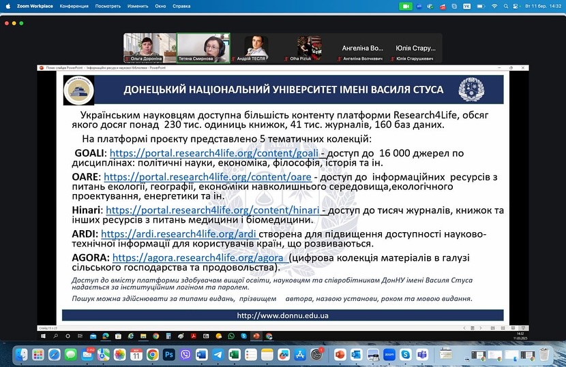Open App Store in the dock

pos(300,355)
